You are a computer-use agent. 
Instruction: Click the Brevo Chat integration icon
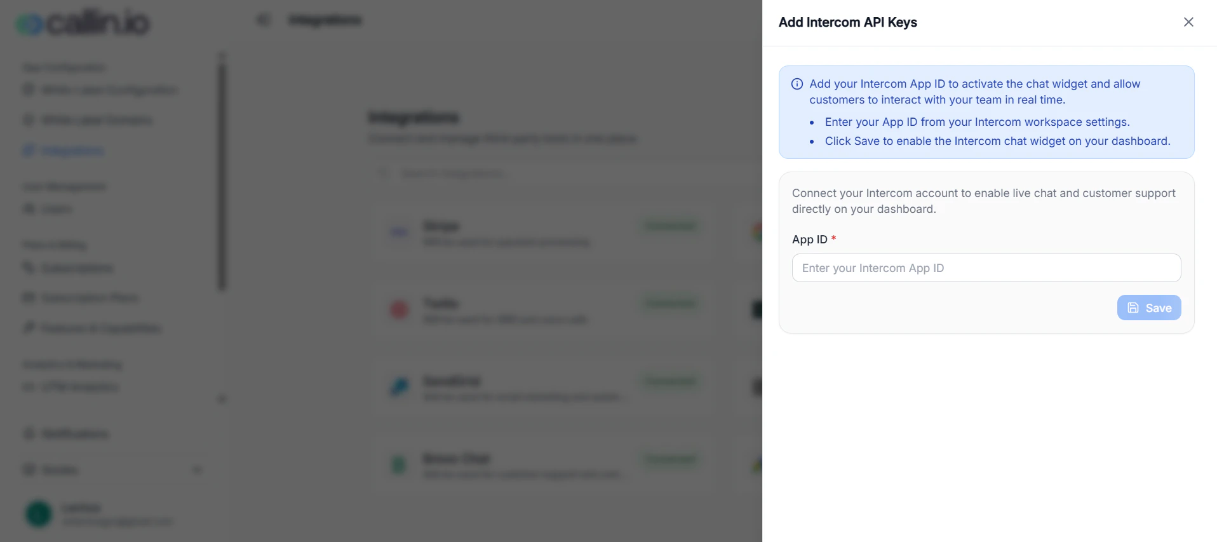pyautogui.click(x=398, y=464)
